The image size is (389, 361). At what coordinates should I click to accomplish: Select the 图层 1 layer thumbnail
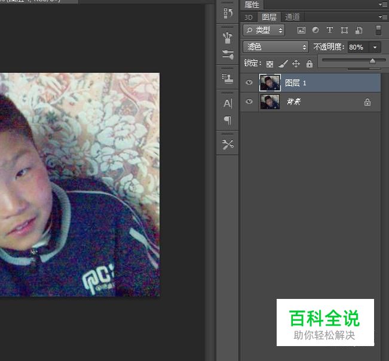coord(270,82)
